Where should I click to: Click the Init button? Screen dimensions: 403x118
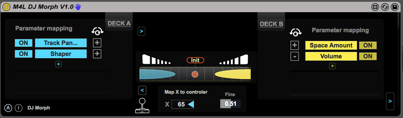point(195,60)
